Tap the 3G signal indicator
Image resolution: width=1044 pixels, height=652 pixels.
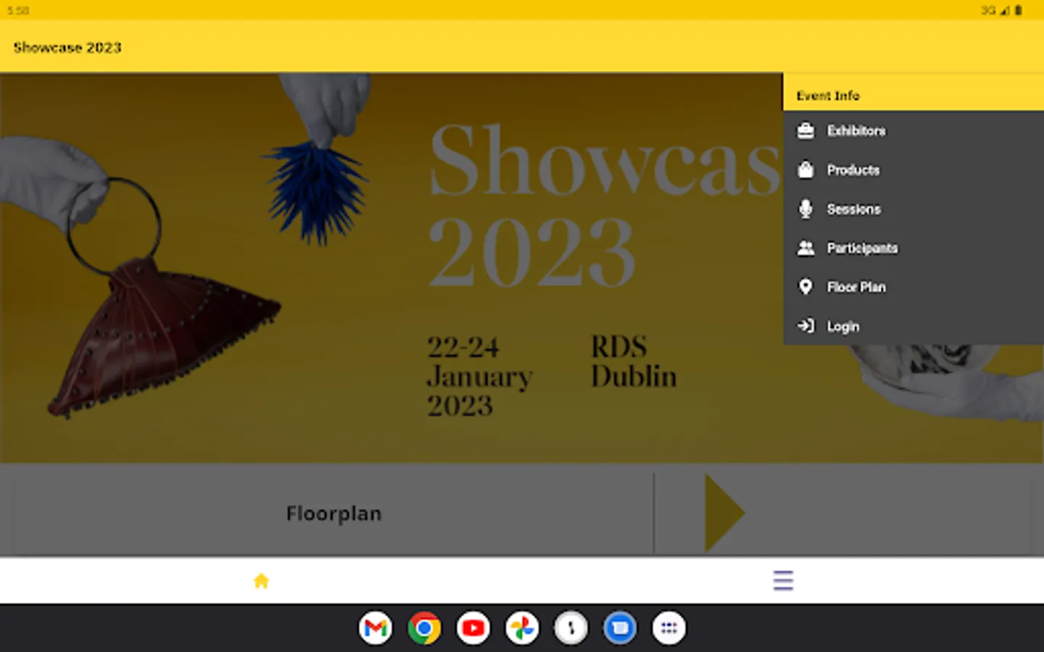click(x=995, y=10)
